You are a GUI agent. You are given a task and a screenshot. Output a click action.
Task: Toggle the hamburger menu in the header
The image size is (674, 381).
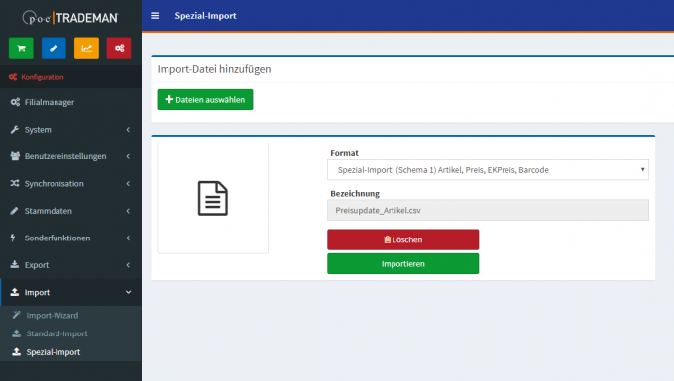[x=155, y=16]
